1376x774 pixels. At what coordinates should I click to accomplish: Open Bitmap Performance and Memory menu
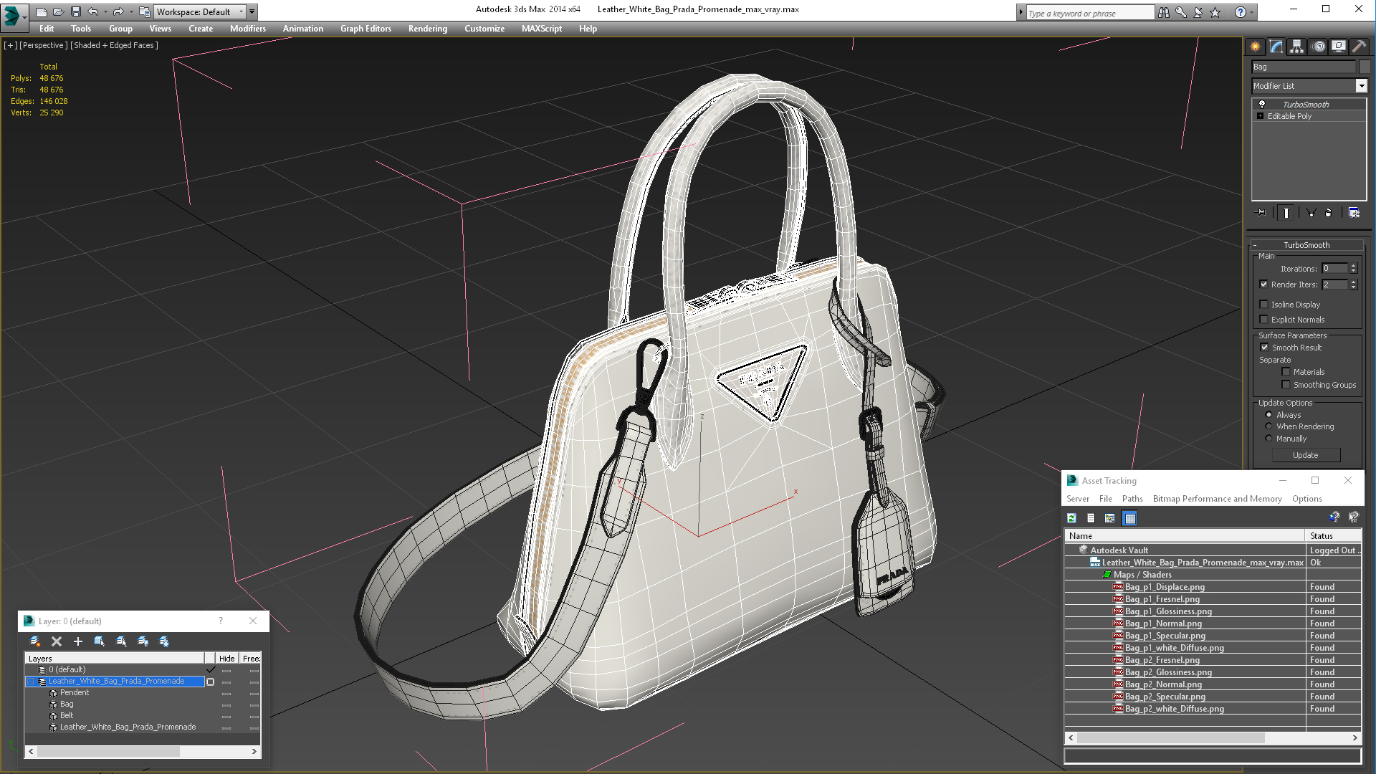pos(1217,499)
